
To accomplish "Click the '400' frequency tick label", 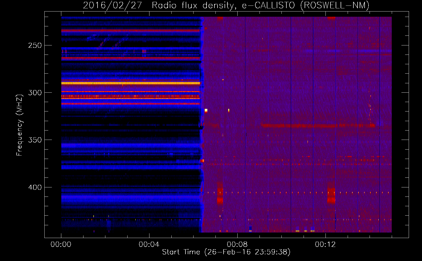I will [x=35, y=187].
